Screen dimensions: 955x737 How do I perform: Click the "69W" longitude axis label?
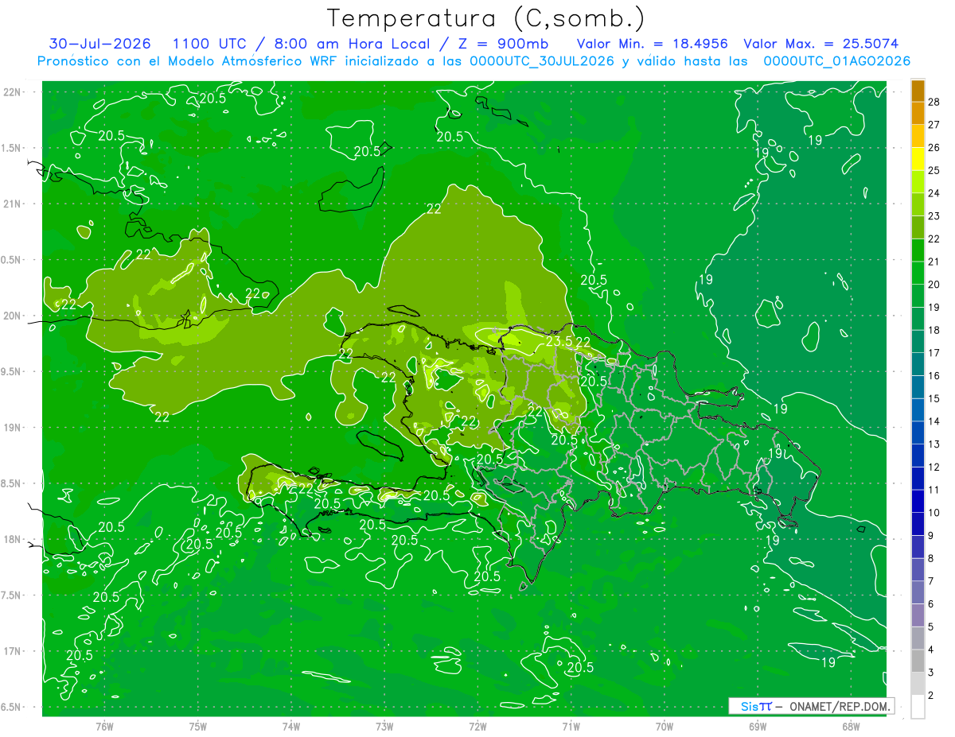click(758, 726)
